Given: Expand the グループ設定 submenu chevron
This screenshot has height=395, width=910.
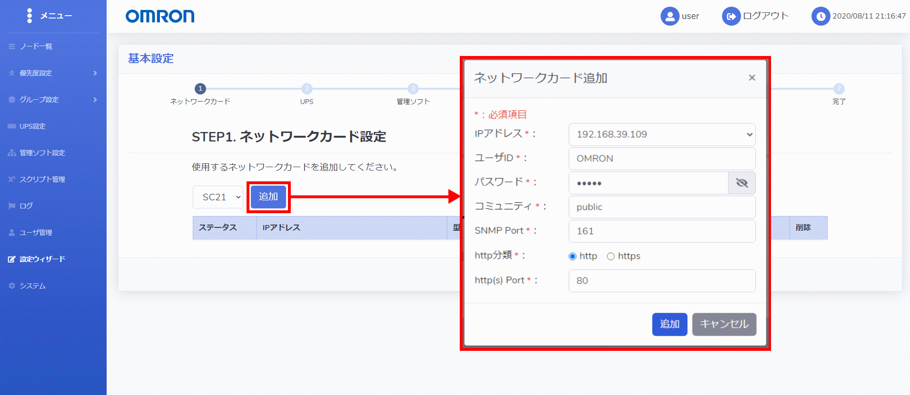Looking at the screenshot, I should click(x=95, y=100).
